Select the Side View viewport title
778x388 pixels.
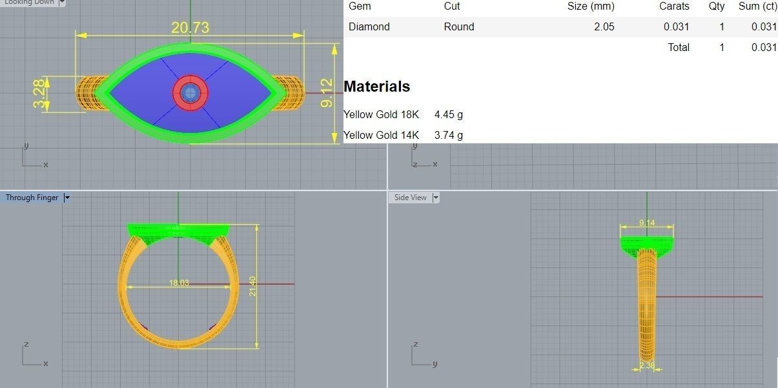coord(411,198)
